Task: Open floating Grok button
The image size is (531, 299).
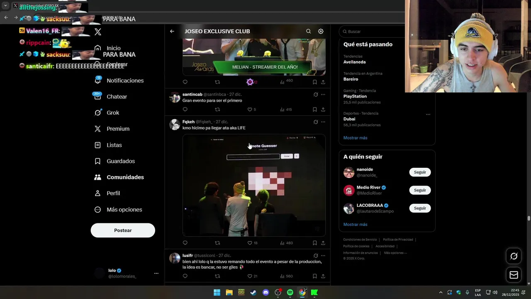Action: 514,256
